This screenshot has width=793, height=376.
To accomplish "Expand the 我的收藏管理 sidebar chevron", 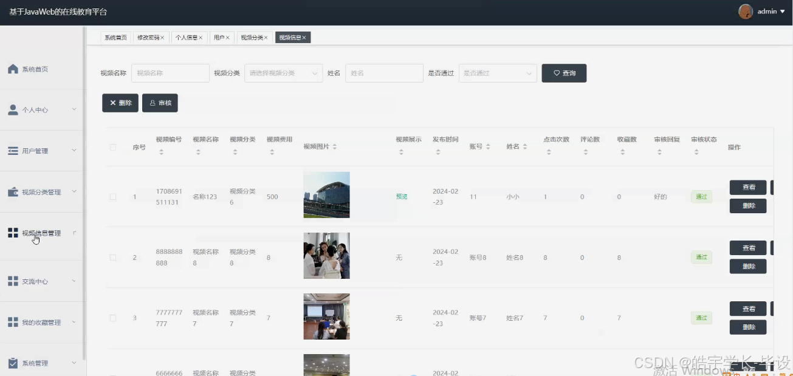I will pos(74,322).
